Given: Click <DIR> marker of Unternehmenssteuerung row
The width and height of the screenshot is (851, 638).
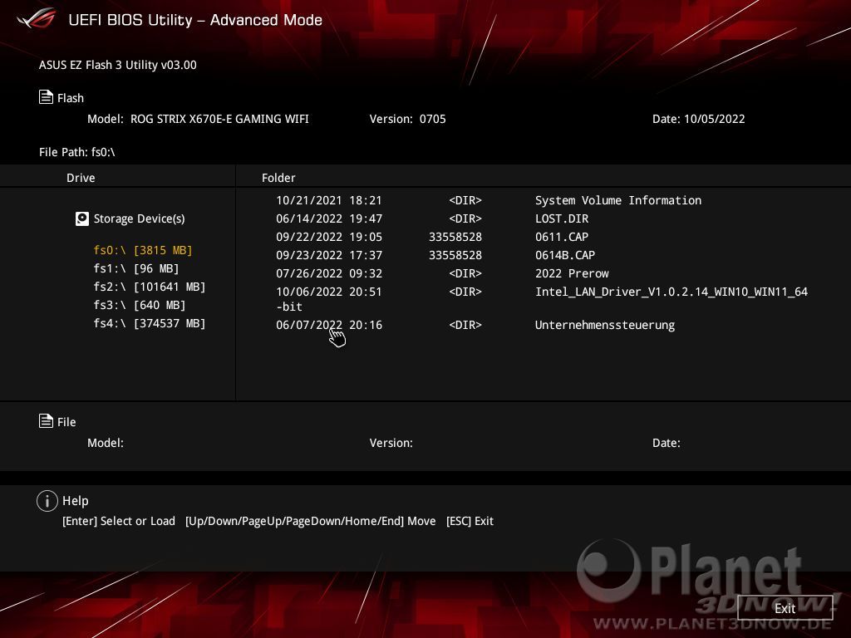Looking at the screenshot, I should (x=465, y=325).
